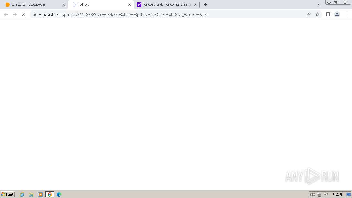Open Chrome three-dot menu
The width and height of the screenshot is (352, 198).
tap(346, 14)
